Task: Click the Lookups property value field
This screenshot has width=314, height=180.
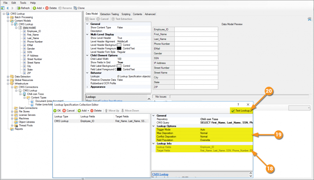Action: 134,76
